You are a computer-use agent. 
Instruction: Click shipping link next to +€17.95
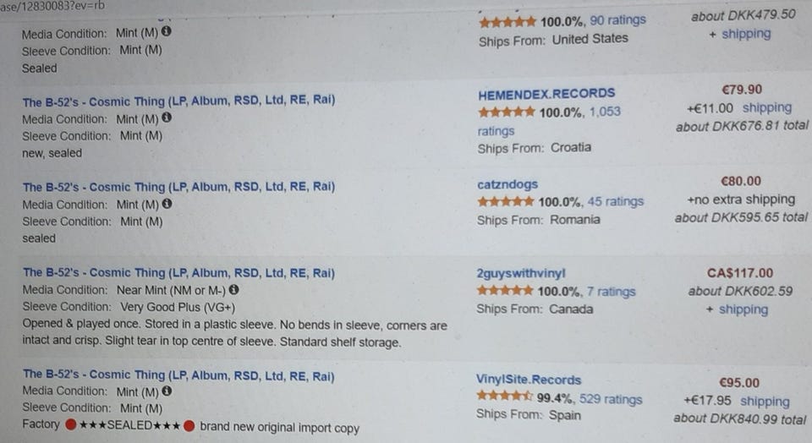764,401
